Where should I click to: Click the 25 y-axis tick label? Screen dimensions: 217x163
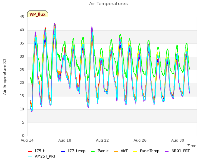point(22,70)
